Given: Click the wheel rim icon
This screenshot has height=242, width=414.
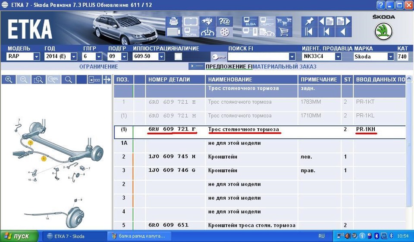Looking at the screenshot, I should tap(224, 32).
